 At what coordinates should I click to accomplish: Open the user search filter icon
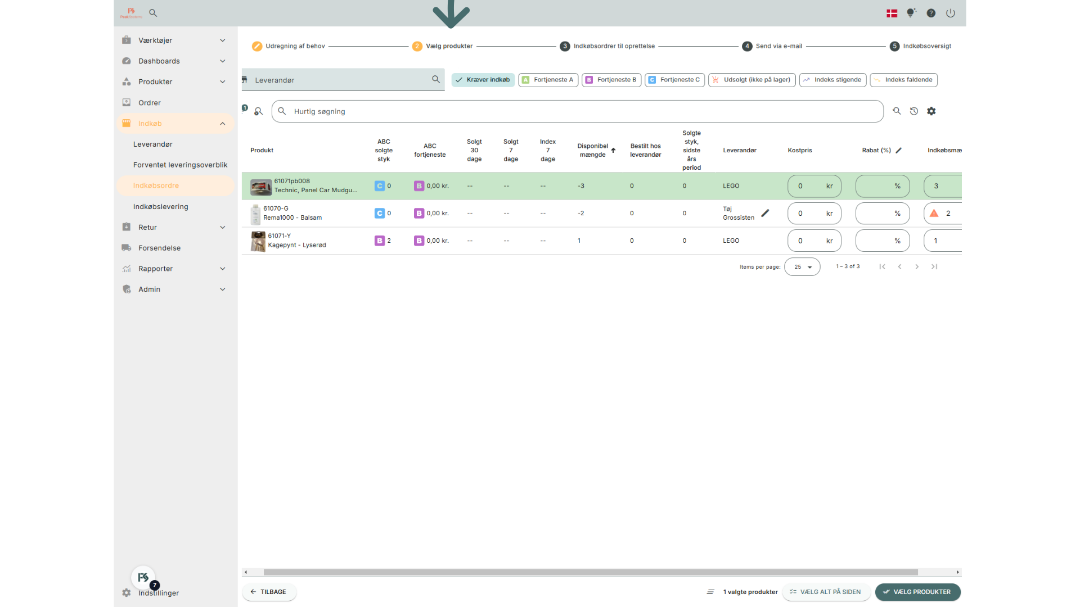point(258,111)
